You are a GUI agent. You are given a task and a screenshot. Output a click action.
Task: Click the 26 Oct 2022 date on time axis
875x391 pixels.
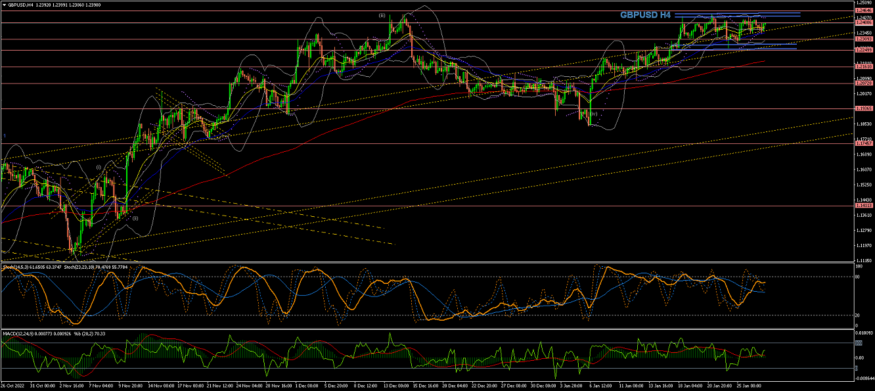13,386
